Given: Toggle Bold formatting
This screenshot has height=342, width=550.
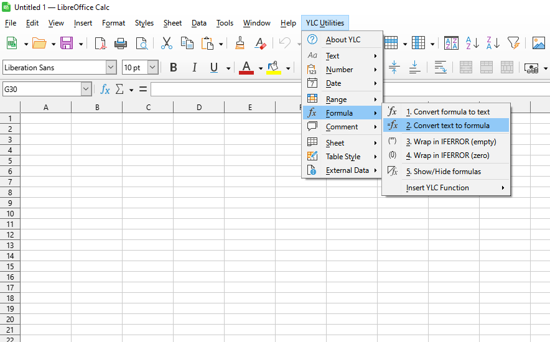Looking at the screenshot, I should [x=174, y=68].
